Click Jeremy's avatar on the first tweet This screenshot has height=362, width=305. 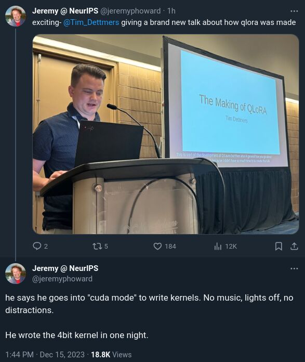16,16
